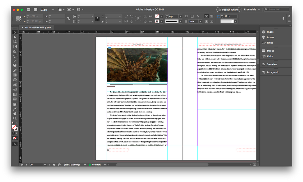Click the fill color swatch in control bar

(x=157, y=16)
